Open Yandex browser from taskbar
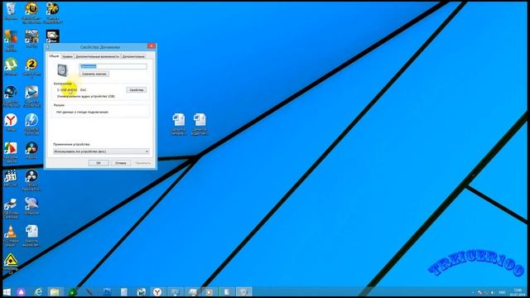530x298 pixels. point(157,292)
